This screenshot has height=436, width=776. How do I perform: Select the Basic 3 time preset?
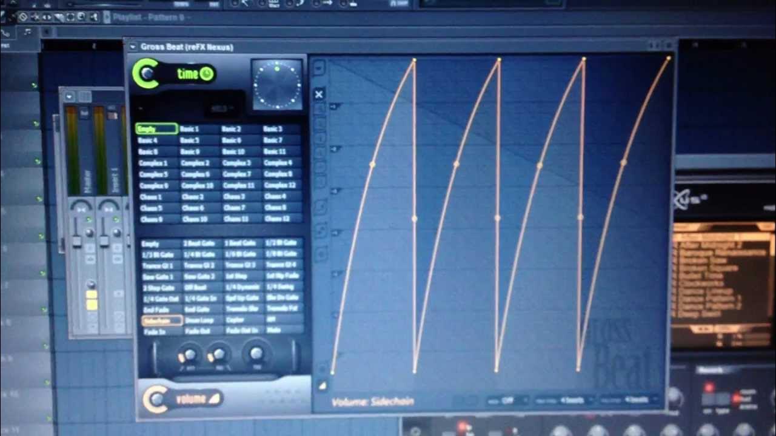(x=282, y=128)
